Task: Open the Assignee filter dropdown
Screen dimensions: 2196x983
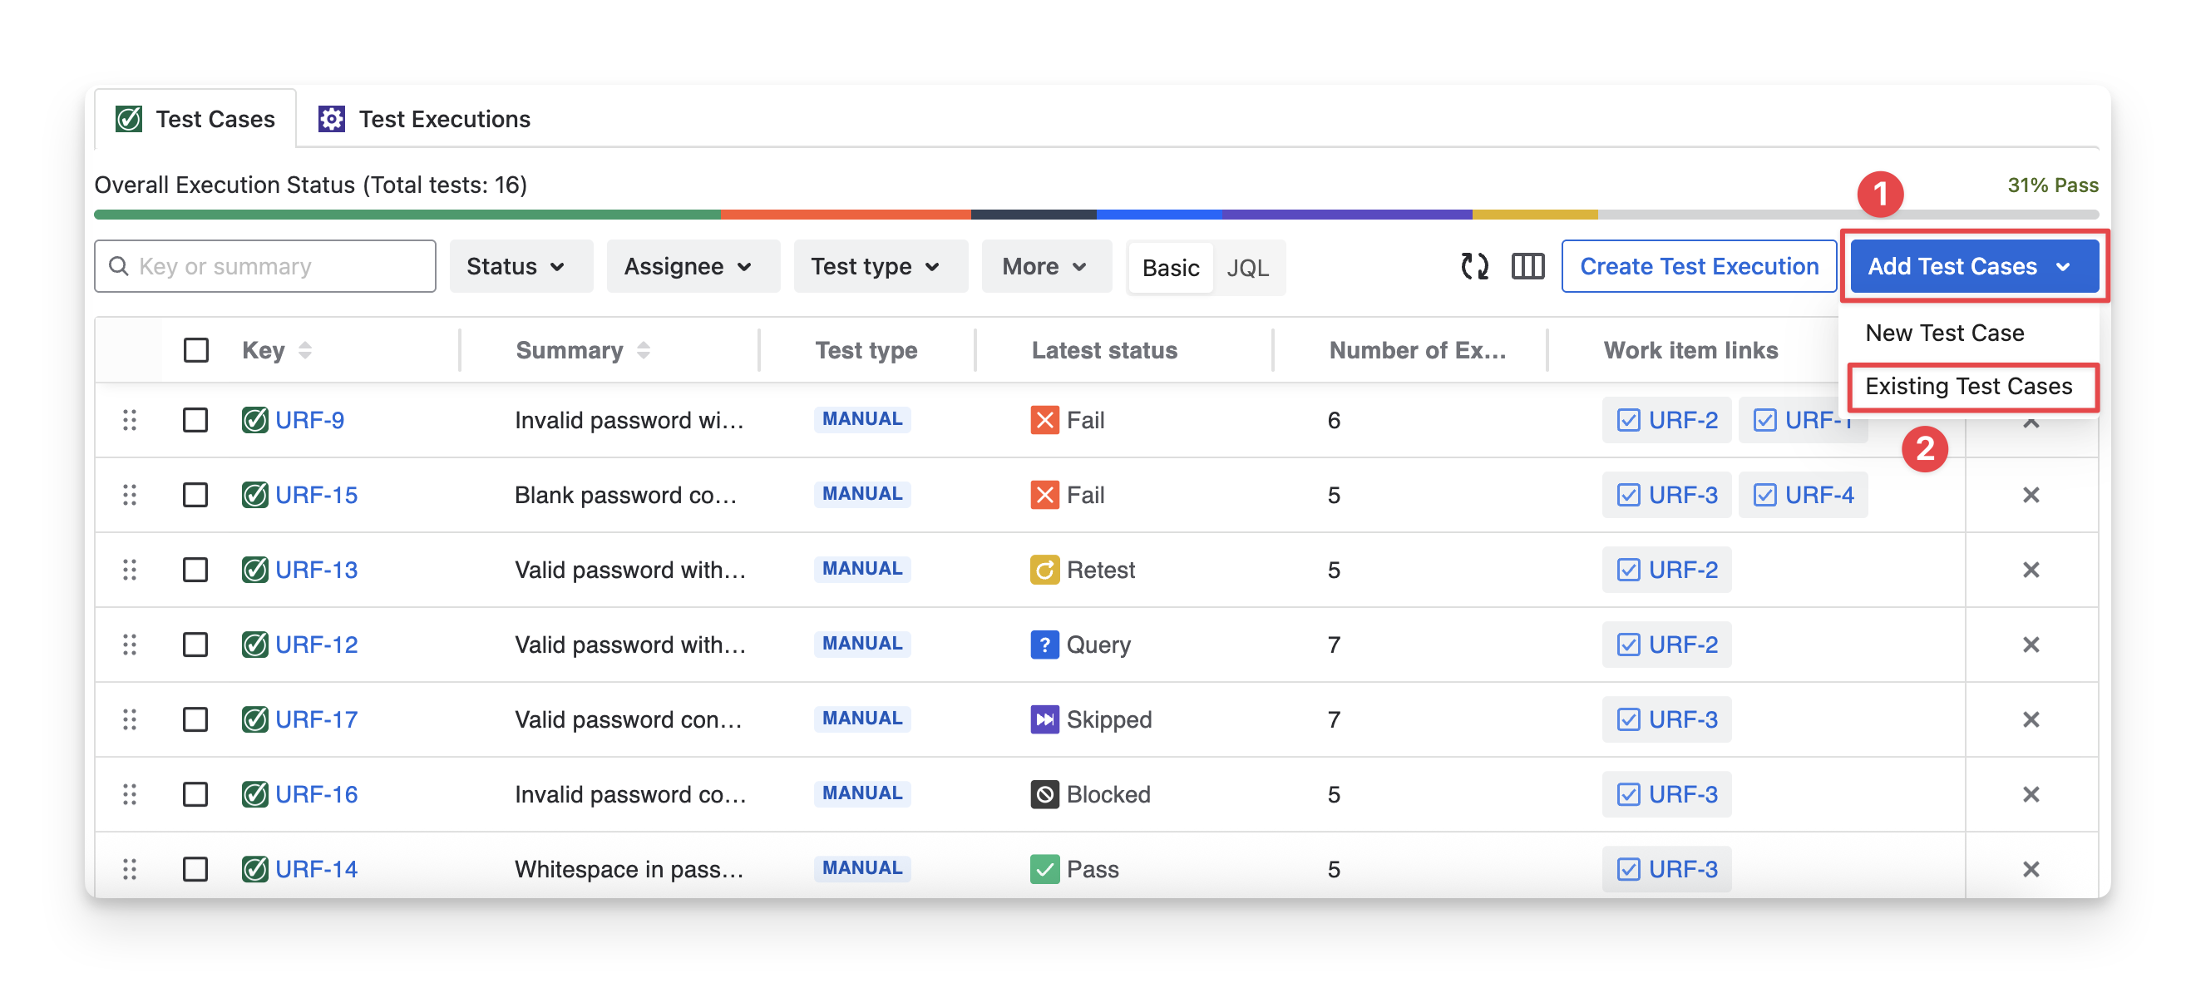Action: (687, 267)
